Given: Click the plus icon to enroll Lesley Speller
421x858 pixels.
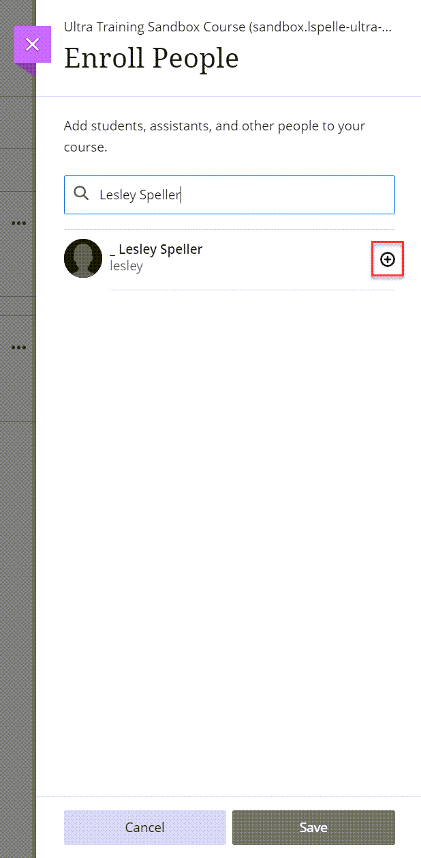Looking at the screenshot, I should coord(388,259).
